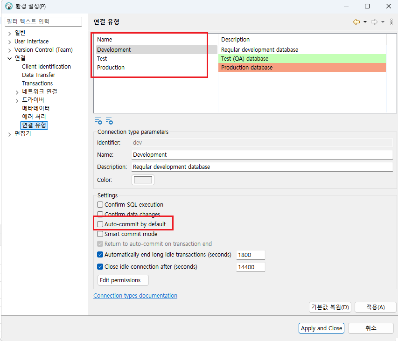Expand the 네트워크 연결 node
Image resolution: width=398 pixels, height=341 pixels.
[x=17, y=92]
